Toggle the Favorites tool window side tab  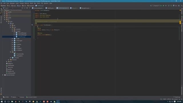tap(1, 91)
